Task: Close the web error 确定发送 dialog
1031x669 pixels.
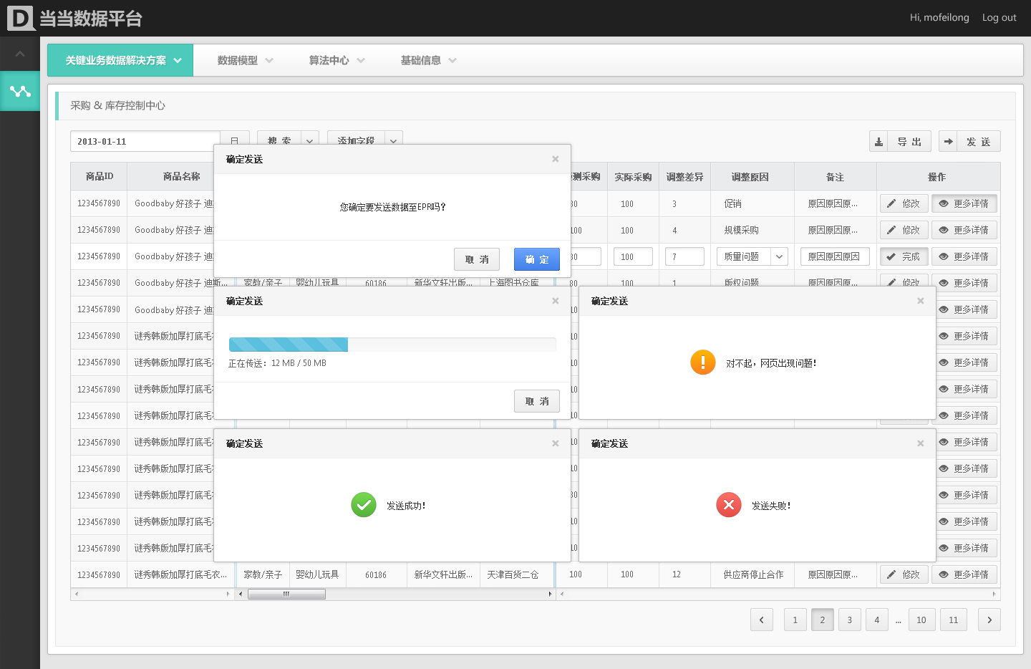Action: [920, 301]
